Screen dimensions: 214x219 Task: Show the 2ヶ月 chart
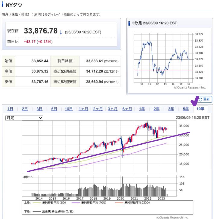[98, 109]
